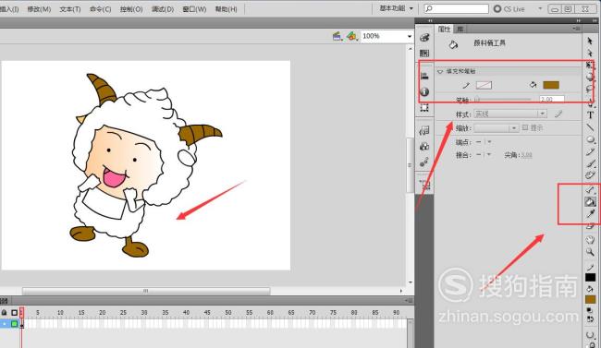This screenshot has height=348, width=601.
Task: Open the Commands (C) menu
Action: 101,9
